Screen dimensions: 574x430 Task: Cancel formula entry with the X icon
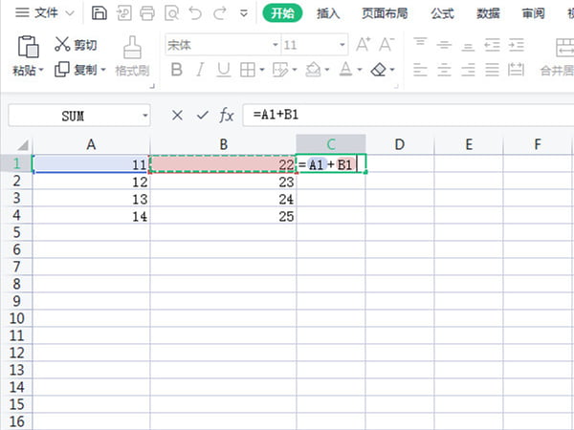click(177, 115)
